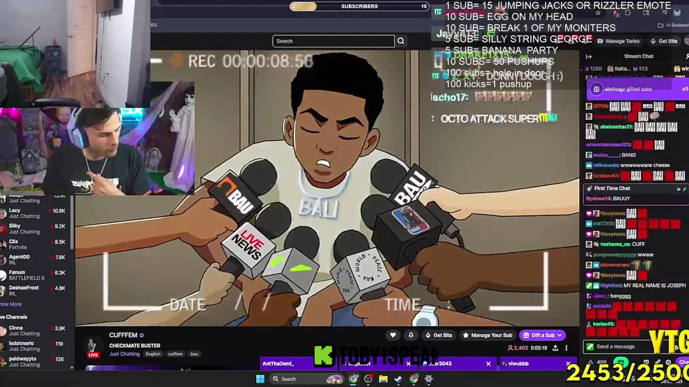689x387 pixels.
Task: Select the English tag
Action: pyautogui.click(x=153, y=354)
